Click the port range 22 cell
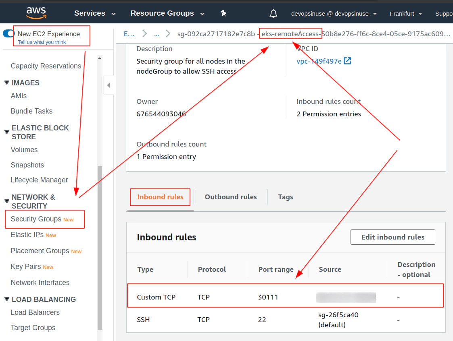Screen dimensions: 453x341 pos(262,320)
